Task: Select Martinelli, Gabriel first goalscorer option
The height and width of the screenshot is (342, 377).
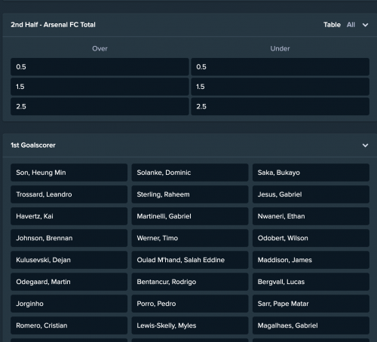Action: pos(190,216)
